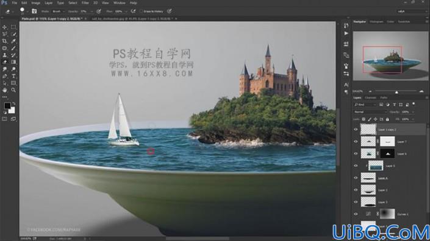Image resolution: width=430 pixels, height=241 pixels.
Task: Select the Hand tool
Action: (x=5, y=90)
